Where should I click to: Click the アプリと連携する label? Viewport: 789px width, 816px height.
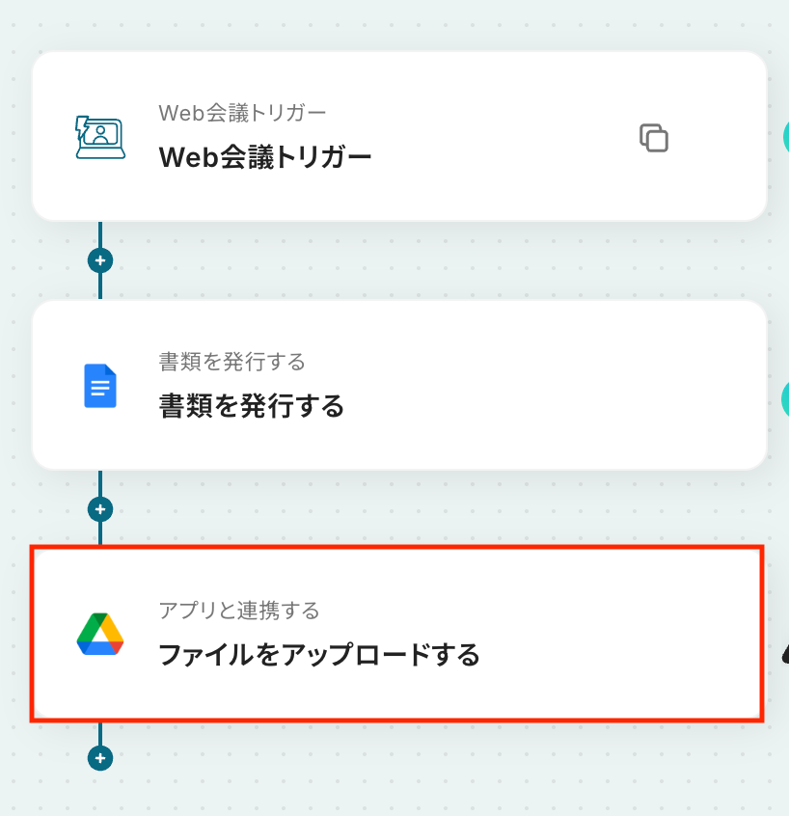click(x=239, y=611)
